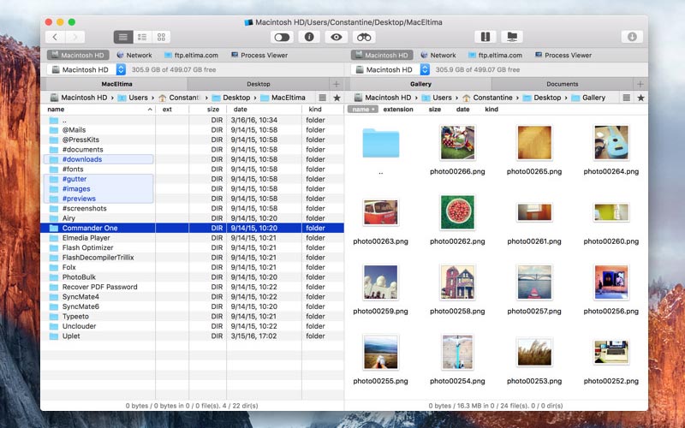
Task: Select the Elmedia Player folder
Action: (x=86, y=238)
